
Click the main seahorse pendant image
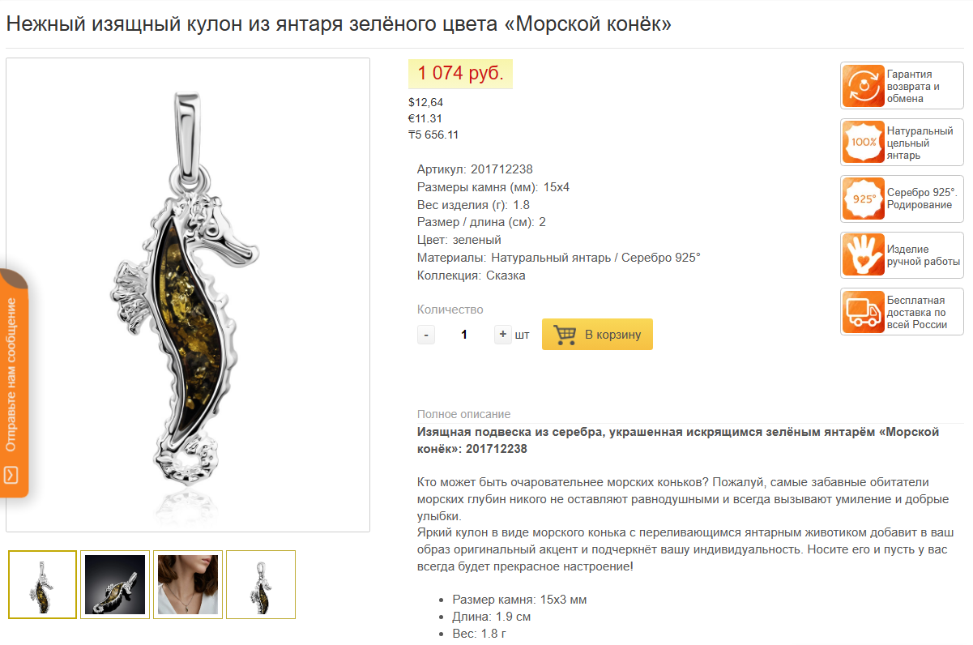(x=188, y=295)
